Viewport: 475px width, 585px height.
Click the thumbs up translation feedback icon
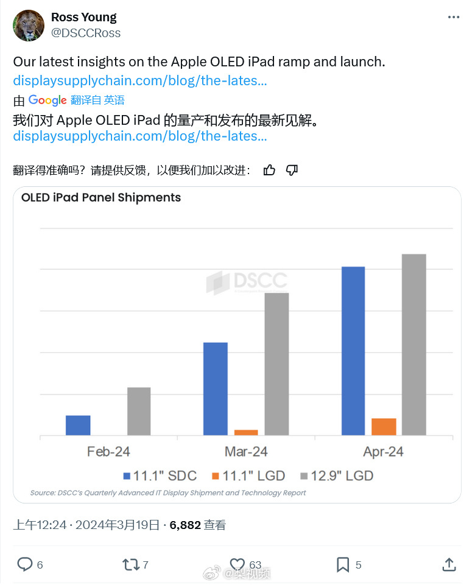click(x=269, y=170)
